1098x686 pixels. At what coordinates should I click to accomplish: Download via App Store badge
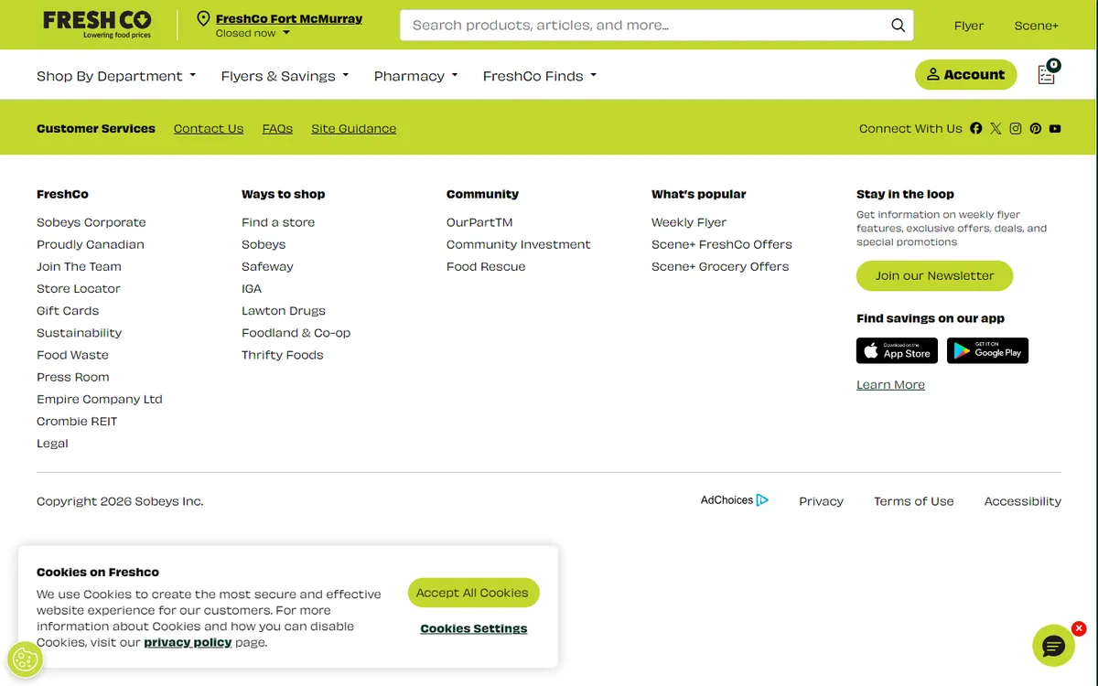897,351
